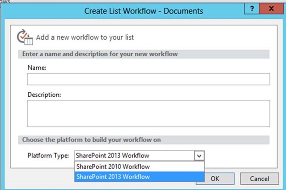The height and width of the screenshot is (190, 286).
Task: Click the 'Add a new workflow to your list' heading
Action: point(85,37)
